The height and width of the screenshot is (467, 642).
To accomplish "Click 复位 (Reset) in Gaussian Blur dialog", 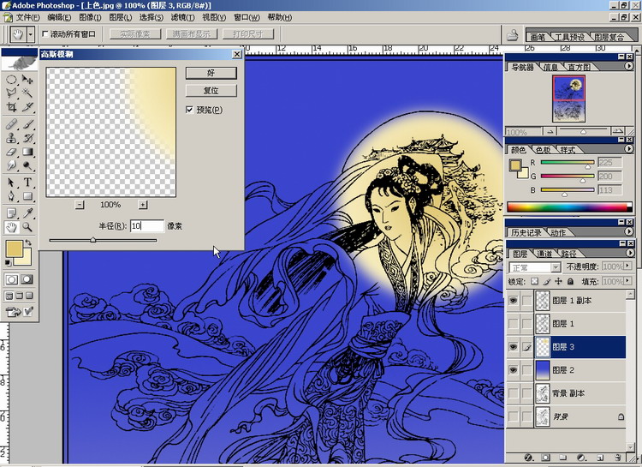I will pyautogui.click(x=211, y=91).
